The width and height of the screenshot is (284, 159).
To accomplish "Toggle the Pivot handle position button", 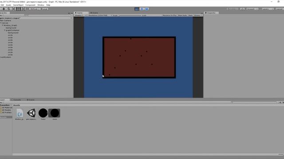I will (x=34, y=9).
